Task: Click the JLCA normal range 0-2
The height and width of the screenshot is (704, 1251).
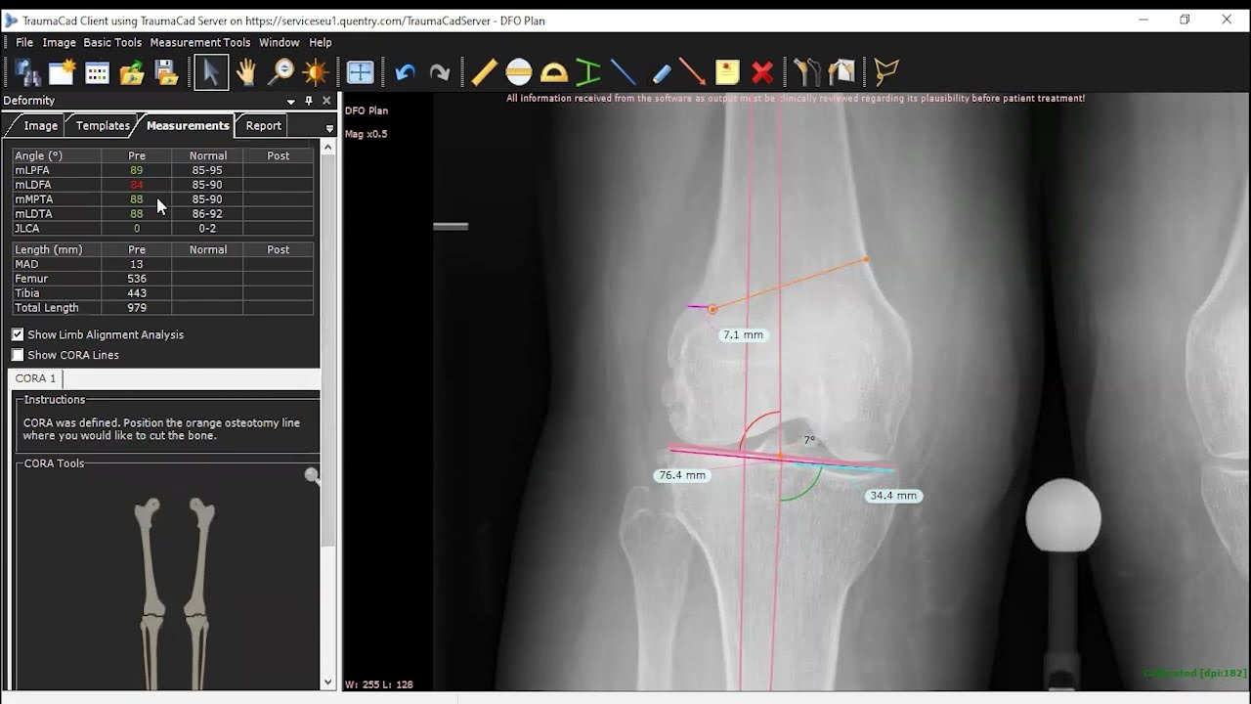Action: pos(207,228)
